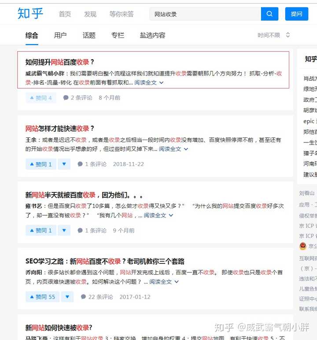Click the 8 个月前 timestamp
The width and height of the screenshot is (317, 340).
[110, 98]
